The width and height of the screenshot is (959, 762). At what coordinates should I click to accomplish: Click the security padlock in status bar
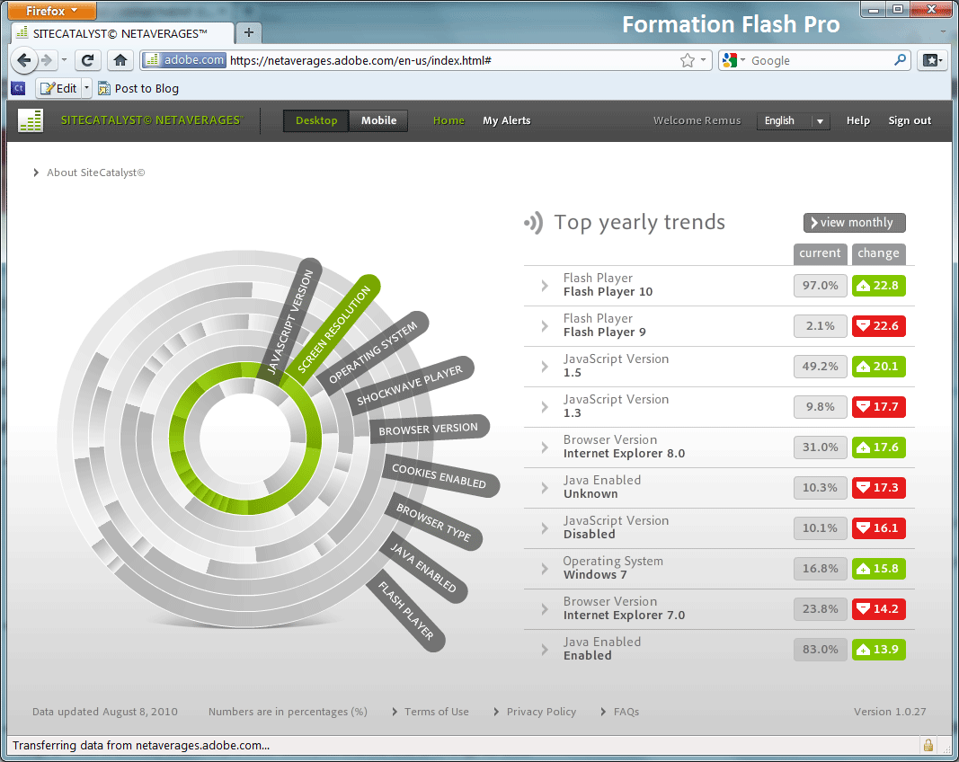point(928,745)
